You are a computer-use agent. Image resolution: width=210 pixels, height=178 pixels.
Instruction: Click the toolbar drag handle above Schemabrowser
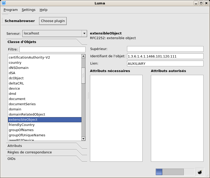(x=5, y=15)
